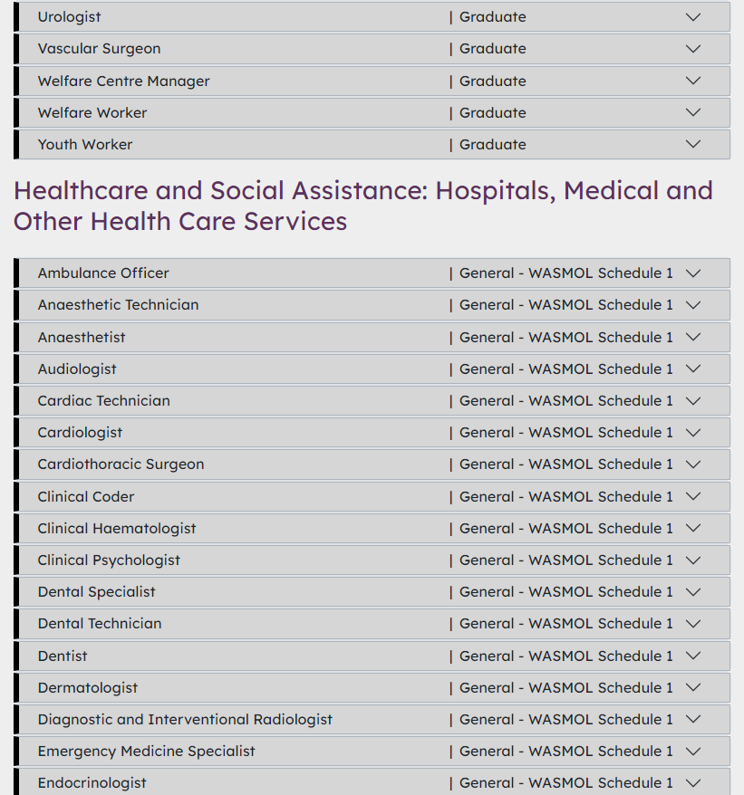The image size is (744, 795).
Task: Open the Cardiac Technician chevron icon
Action: (x=693, y=401)
